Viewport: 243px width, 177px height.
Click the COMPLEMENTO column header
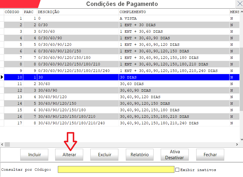click(x=174, y=12)
